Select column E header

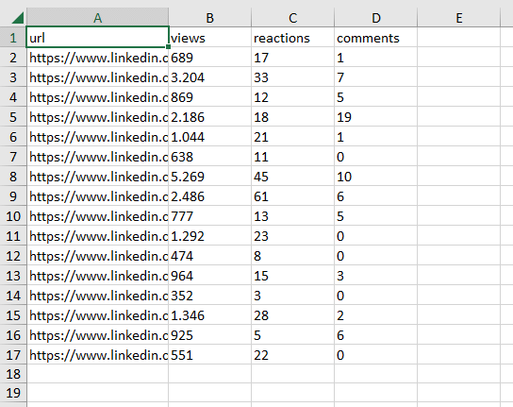tap(459, 18)
